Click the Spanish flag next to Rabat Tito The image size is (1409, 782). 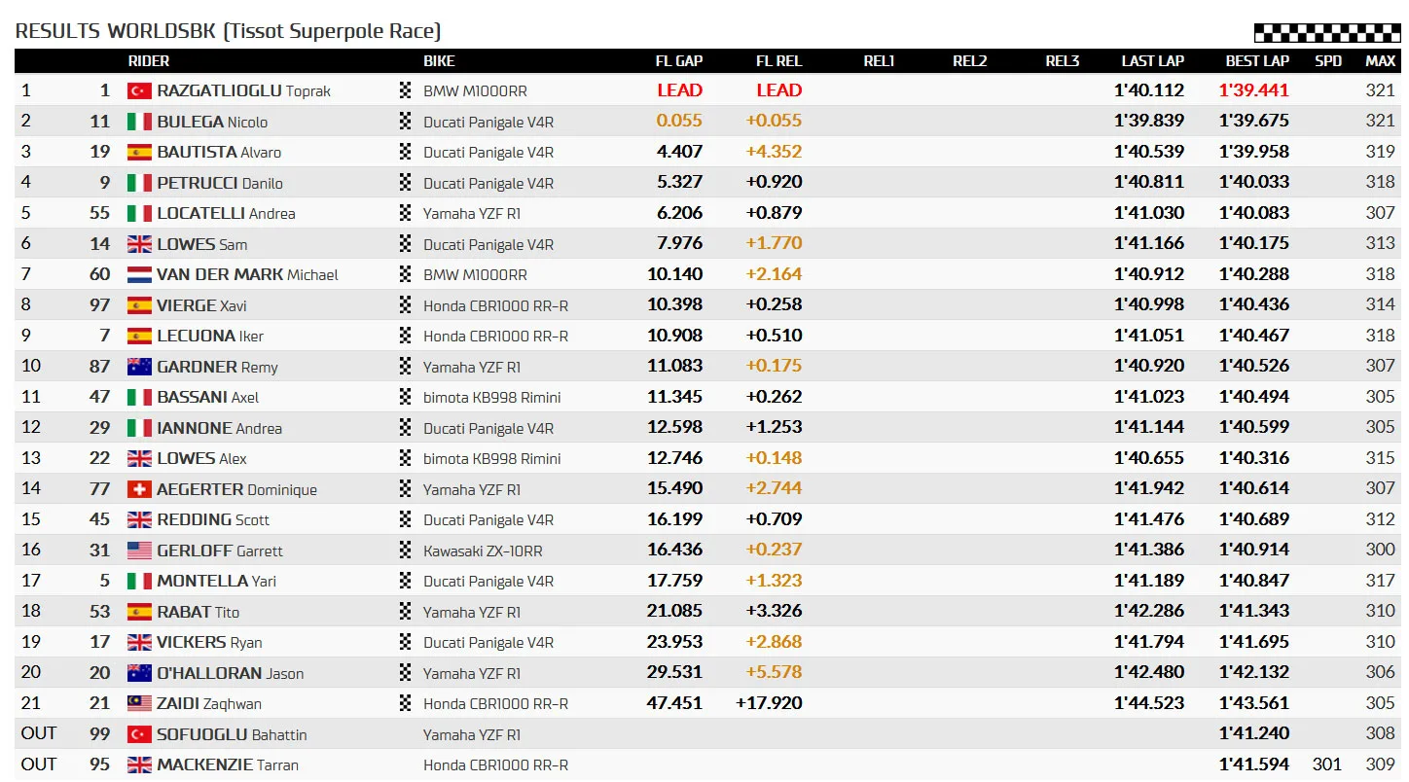pyautogui.click(x=139, y=612)
